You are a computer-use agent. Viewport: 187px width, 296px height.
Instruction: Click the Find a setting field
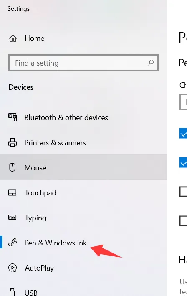point(83,63)
